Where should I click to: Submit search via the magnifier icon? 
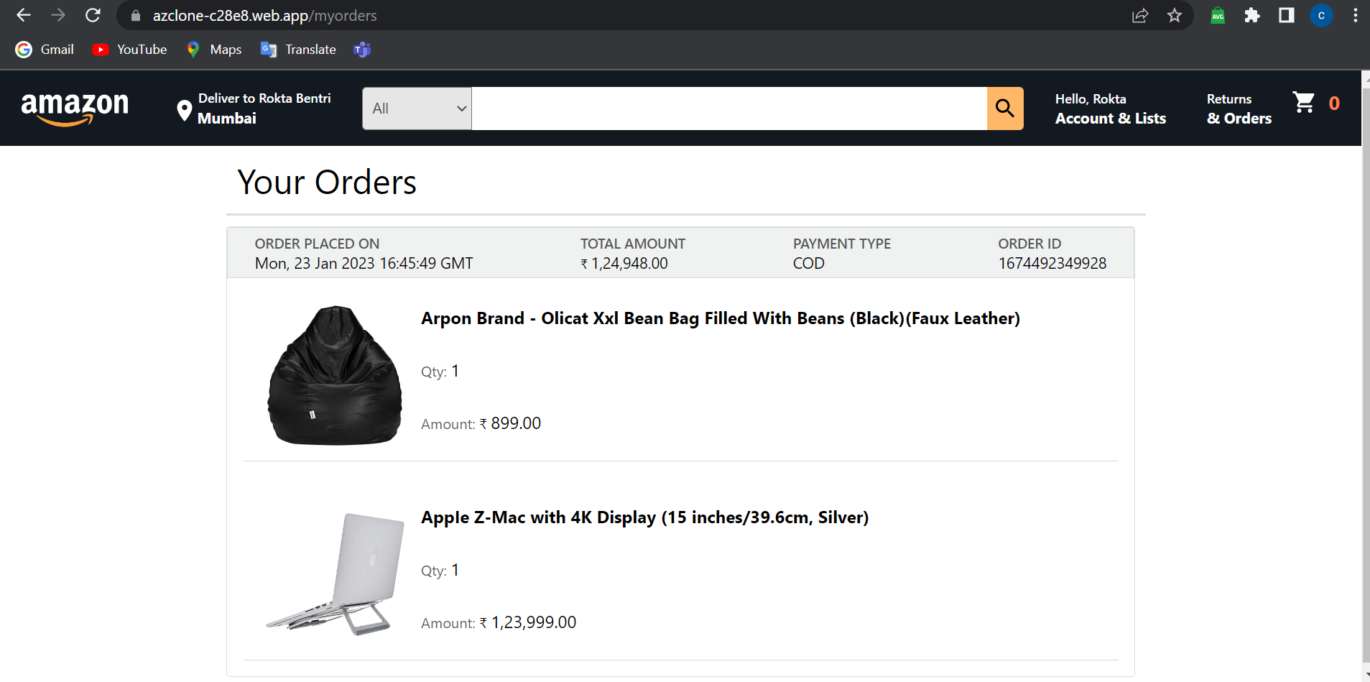[1004, 108]
